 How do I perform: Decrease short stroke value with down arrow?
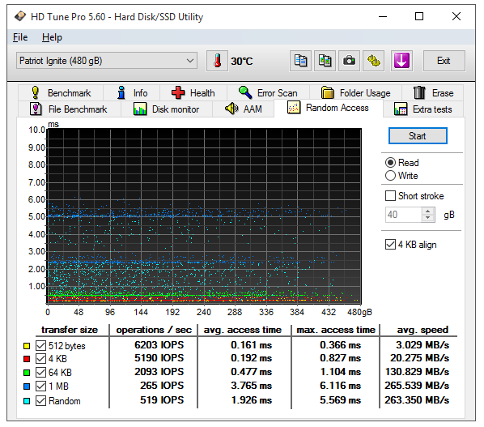click(427, 218)
